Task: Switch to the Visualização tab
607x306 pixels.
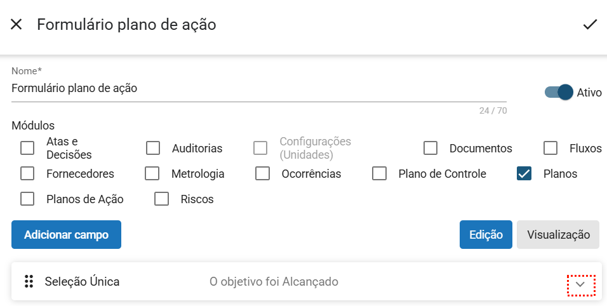Action: tap(558, 234)
